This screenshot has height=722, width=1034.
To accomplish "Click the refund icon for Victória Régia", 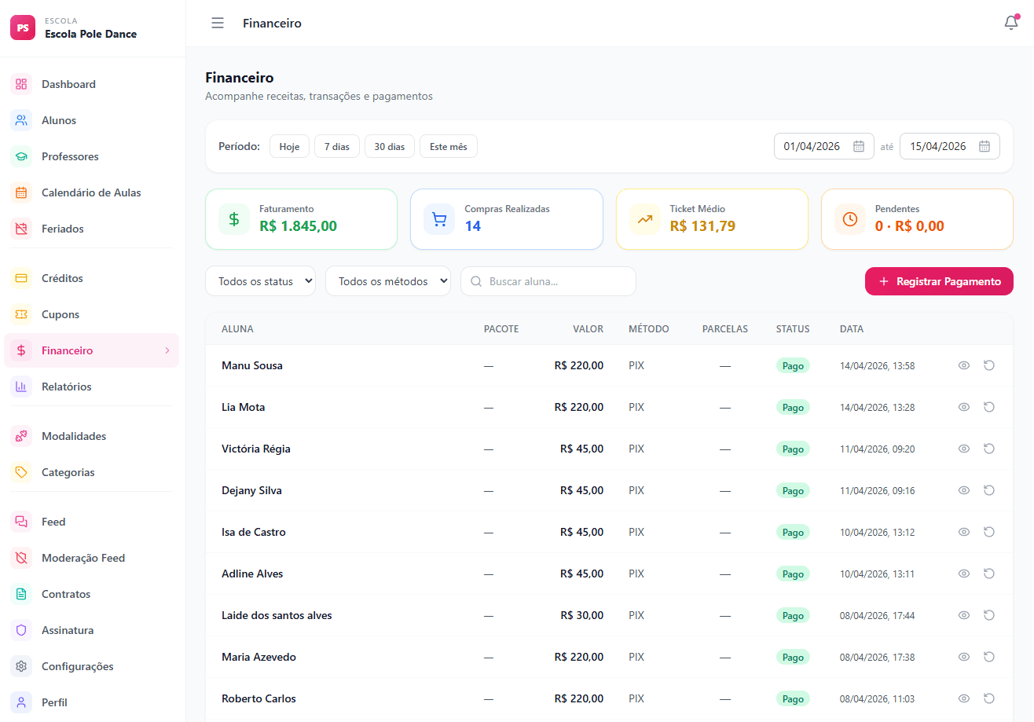I will pos(989,449).
